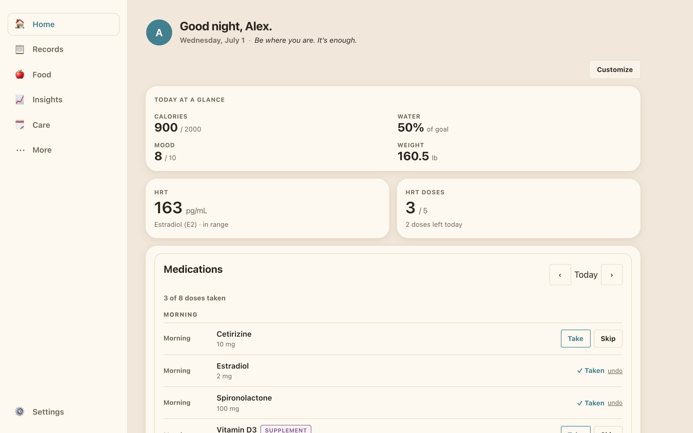693x433 pixels.
Task: Open the Care navigation item
Action: click(x=64, y=125)
